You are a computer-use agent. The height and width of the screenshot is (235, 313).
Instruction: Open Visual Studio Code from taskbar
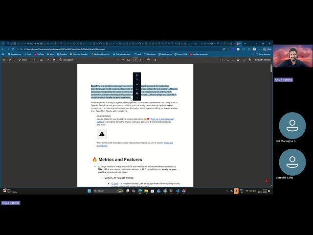[x=178, y=191]
